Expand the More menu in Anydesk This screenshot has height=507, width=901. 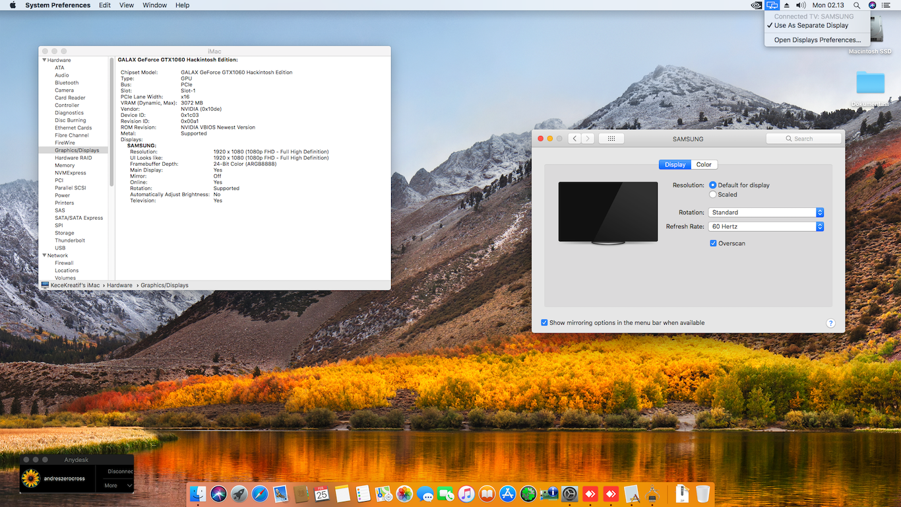[117, 486]
